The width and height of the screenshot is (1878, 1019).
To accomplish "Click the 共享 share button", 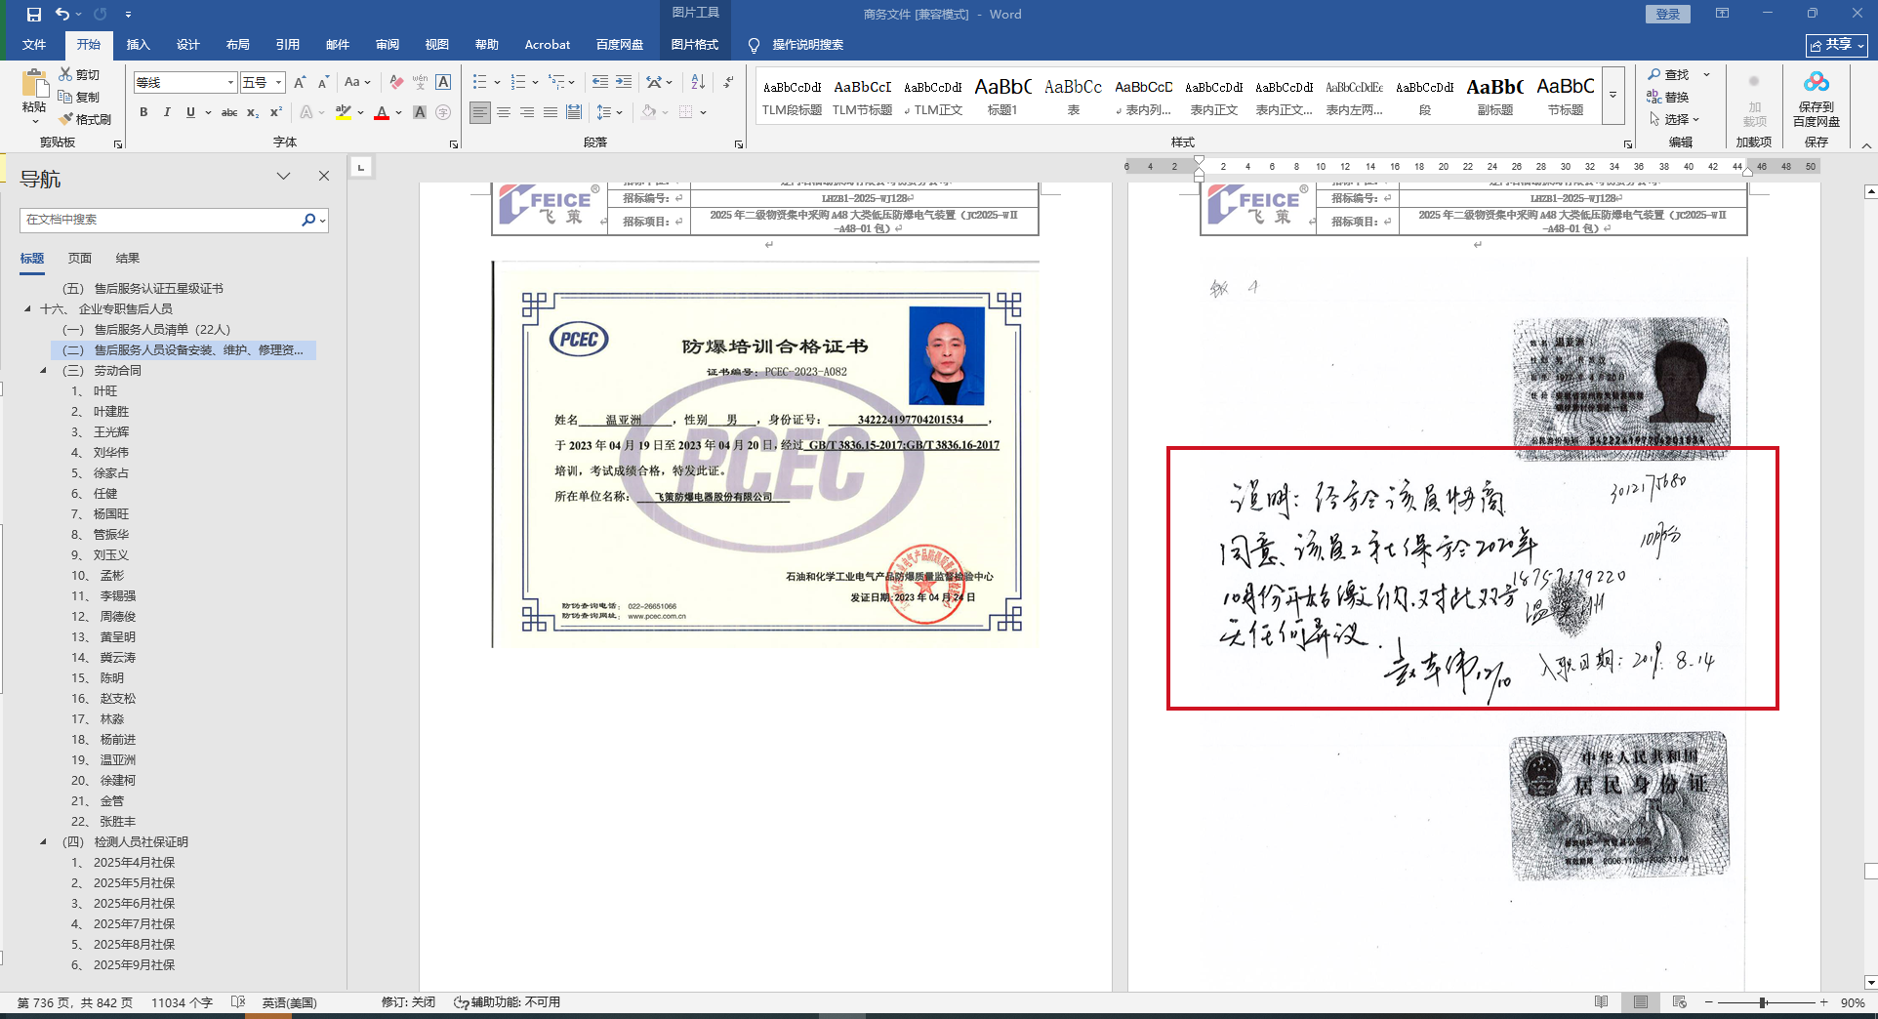I will point(1837,45).
